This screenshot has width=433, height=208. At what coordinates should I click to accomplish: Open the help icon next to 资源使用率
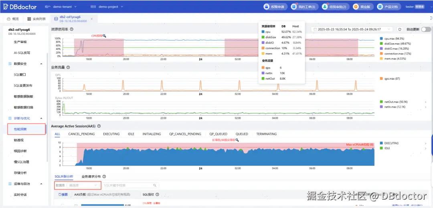click(x=71, y=29)
